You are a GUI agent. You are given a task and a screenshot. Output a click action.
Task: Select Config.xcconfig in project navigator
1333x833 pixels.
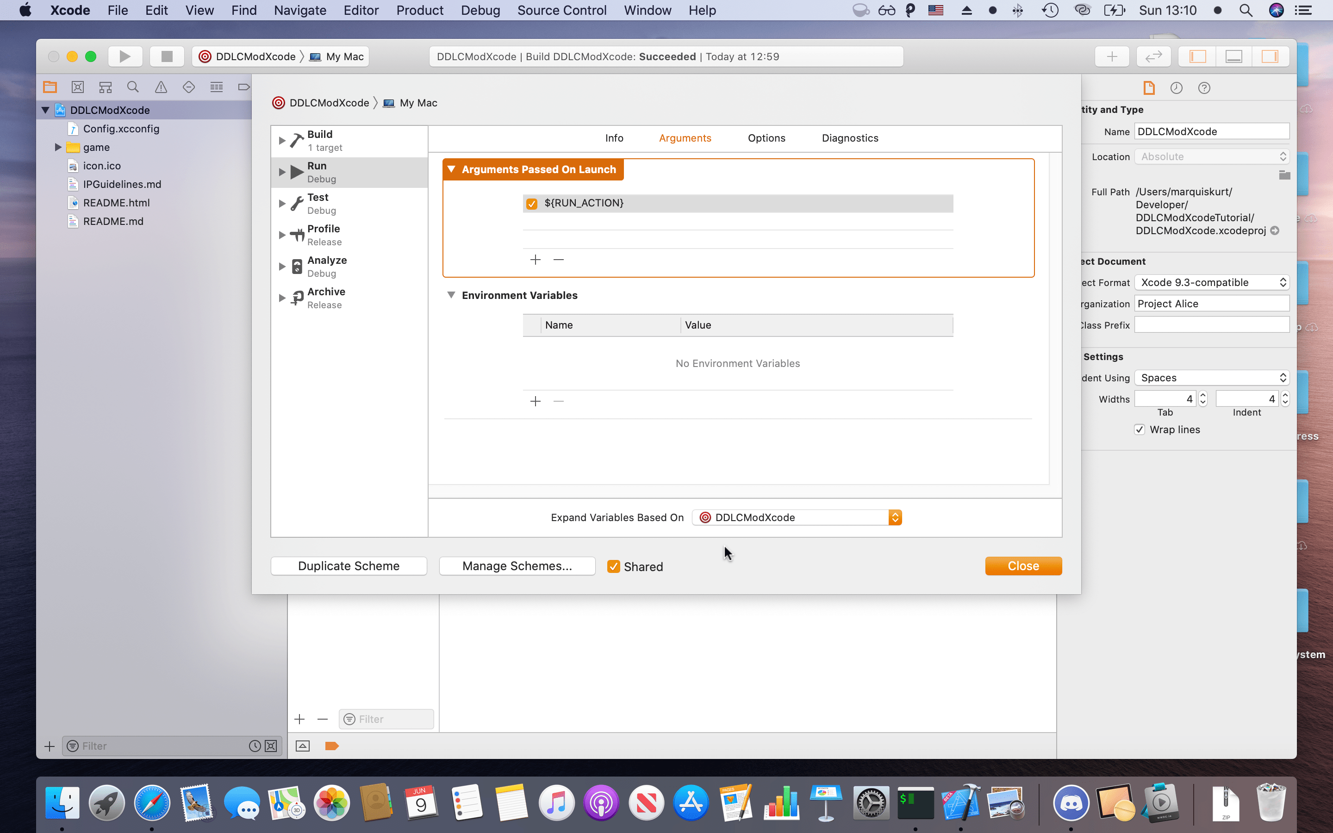pyautogui.click(x=121, y=128)
